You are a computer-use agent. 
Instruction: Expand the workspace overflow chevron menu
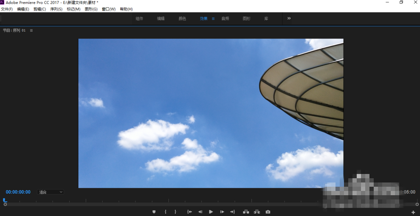click(289, 18)
